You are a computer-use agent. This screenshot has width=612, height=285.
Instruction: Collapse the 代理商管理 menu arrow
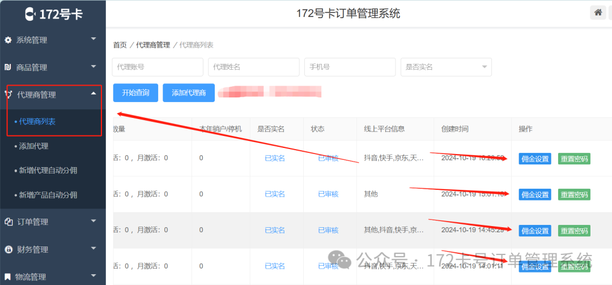[x=93, y=93]
